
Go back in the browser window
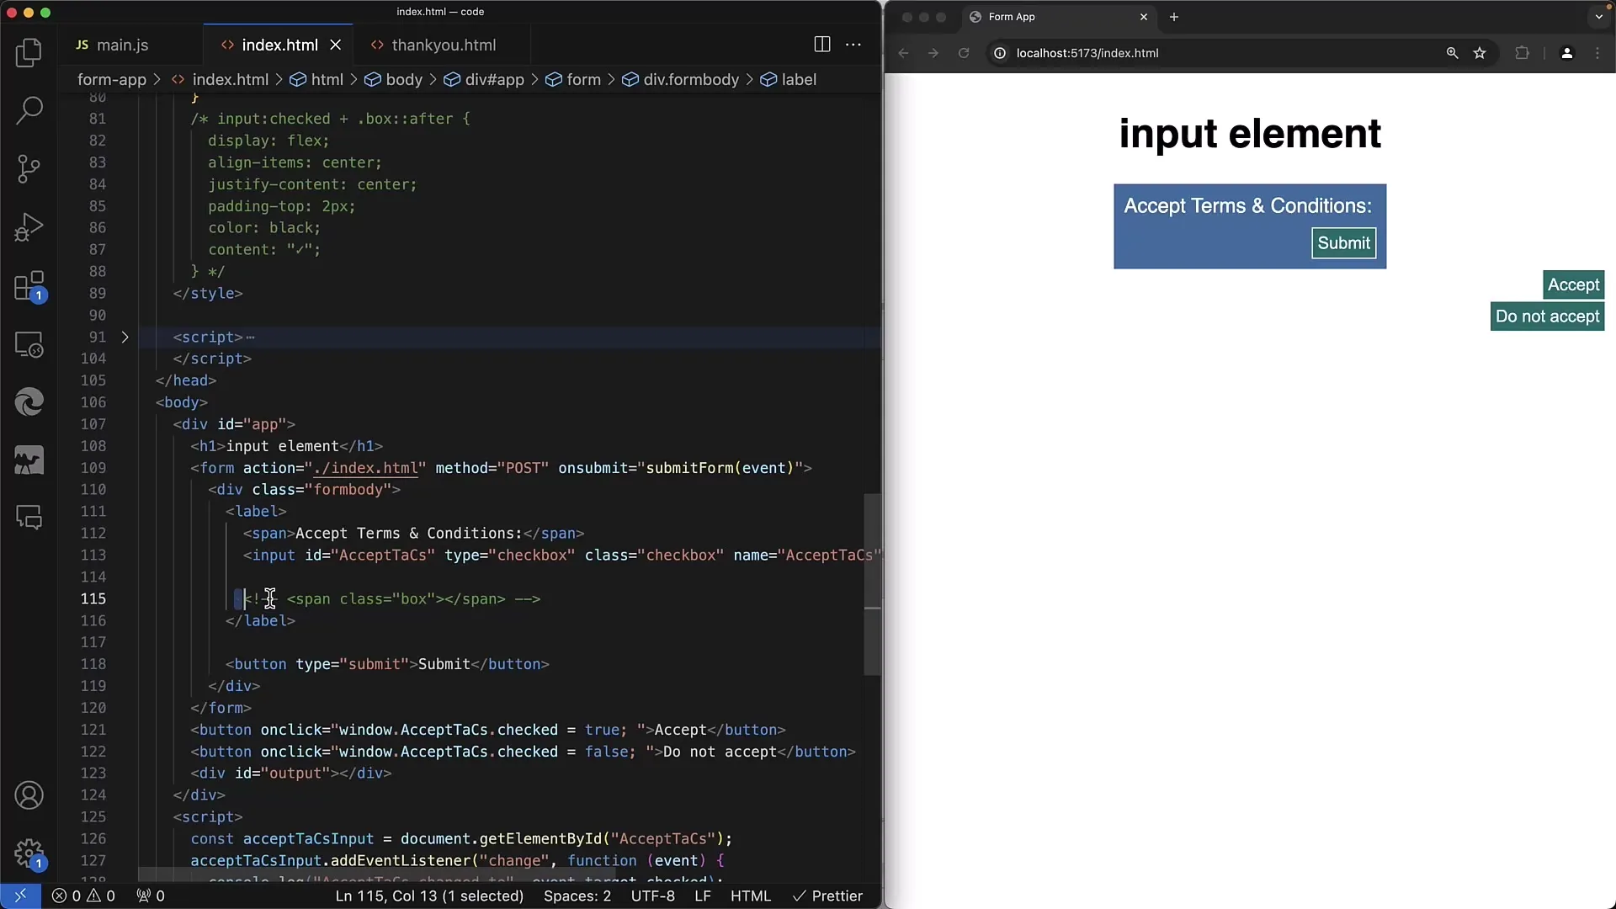(x=903, y=53)
